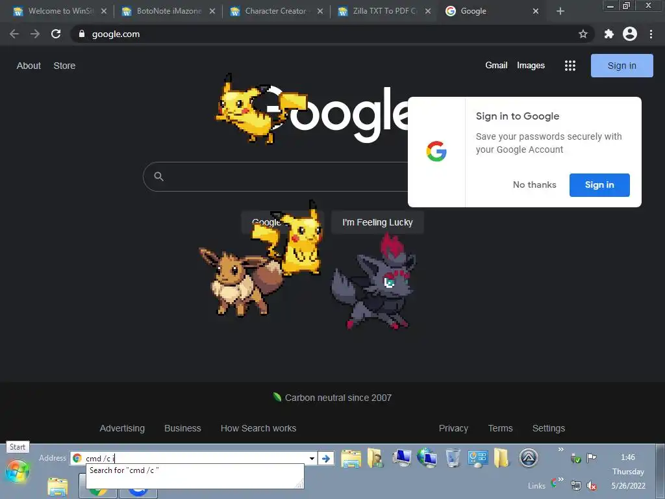The height and width of the screenshot is (499, 665).
Task: Open the Terms footer link
Action: tap(501, 429)
